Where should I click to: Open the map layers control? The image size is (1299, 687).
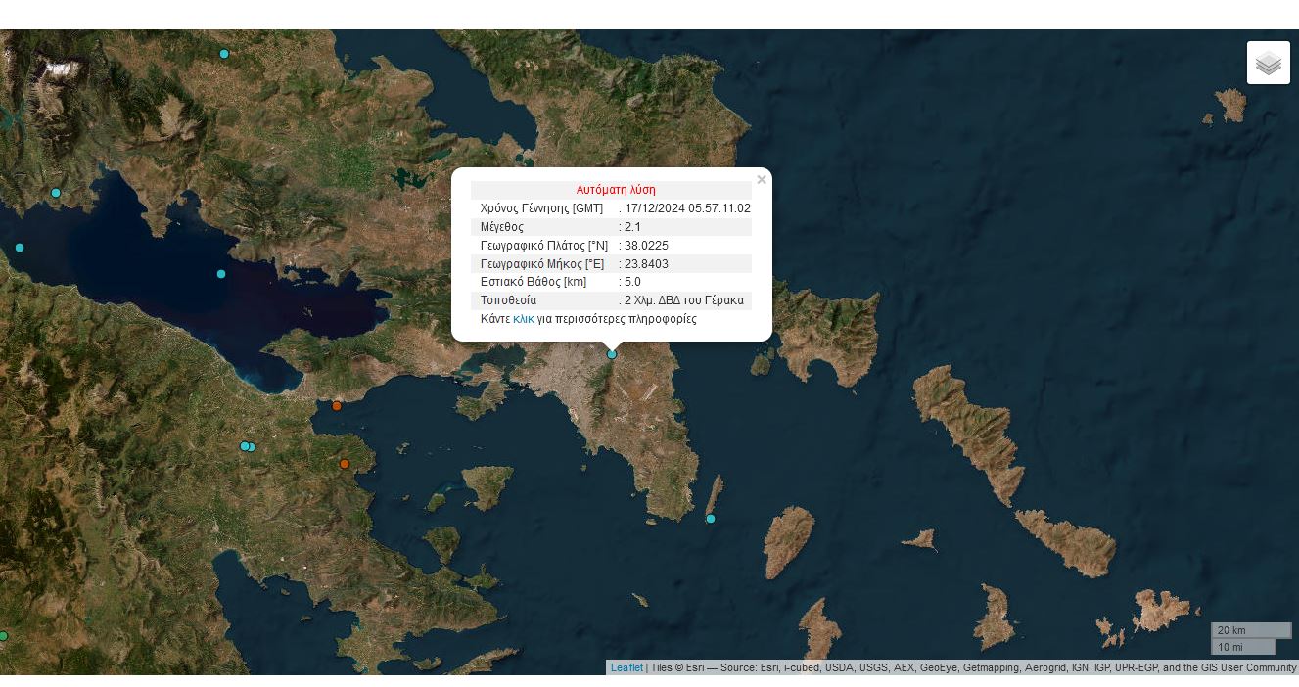[x=1268, y=63]
